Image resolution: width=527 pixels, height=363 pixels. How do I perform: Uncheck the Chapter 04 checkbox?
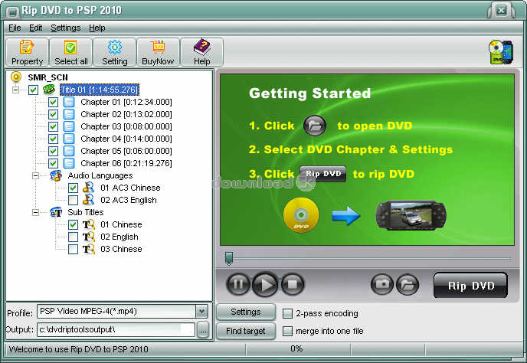click(x=53, y=139)
